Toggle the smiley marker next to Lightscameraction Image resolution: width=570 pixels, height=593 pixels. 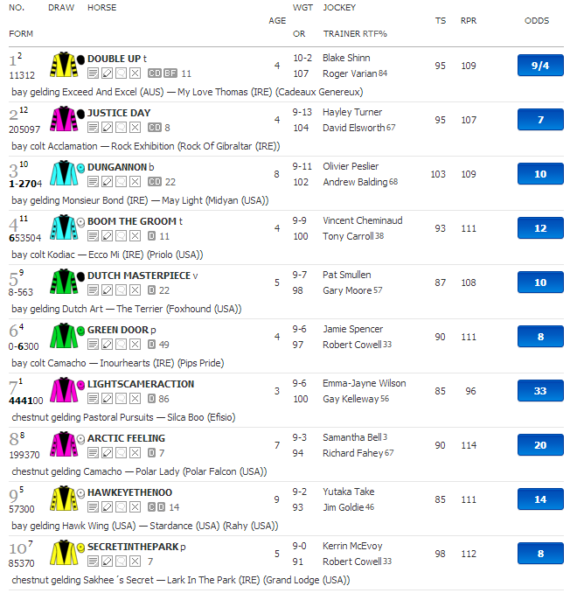[81, 385]
